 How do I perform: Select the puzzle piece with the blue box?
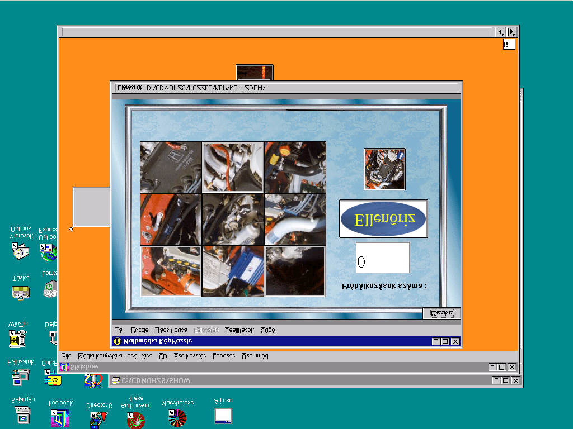tap(233, 271)
